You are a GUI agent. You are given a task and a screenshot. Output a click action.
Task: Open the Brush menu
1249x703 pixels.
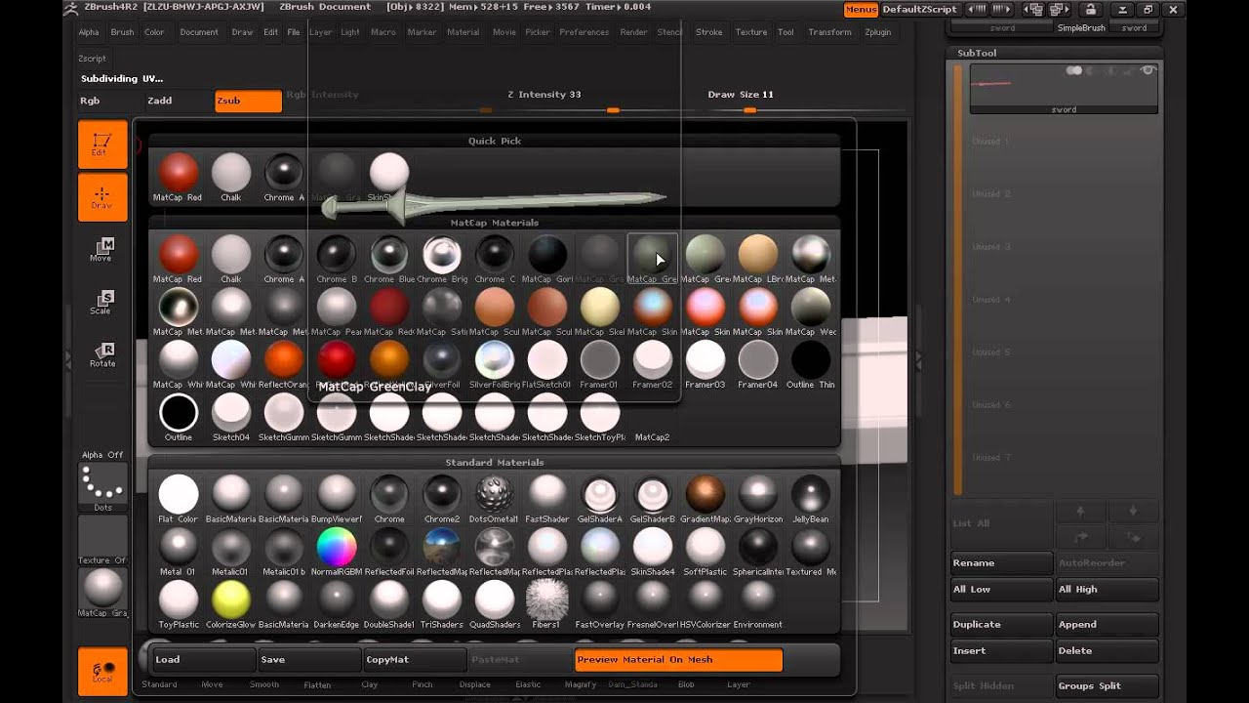tap(122, 32)
